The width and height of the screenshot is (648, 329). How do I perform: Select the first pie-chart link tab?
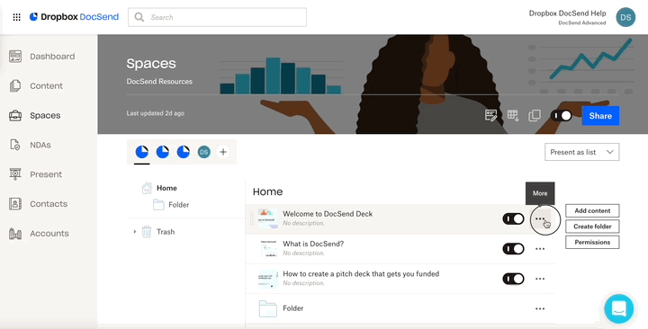[142, 152]
